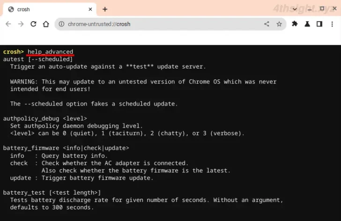Screen dimensions: 341x221
Task: Click 'Trigger an auto-update against' line
Action: click(108, 67)
